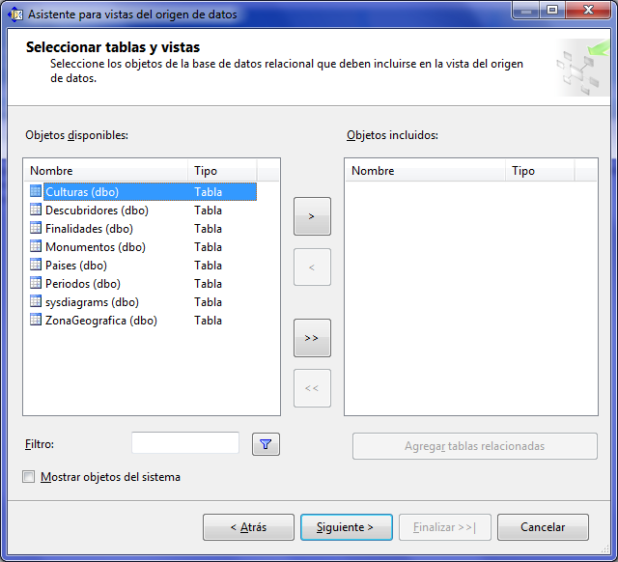This screenshot has height=562, width=618.
Task: Click the table icon beside Descubridores (dbo)
Action: [x=36, y=210]
